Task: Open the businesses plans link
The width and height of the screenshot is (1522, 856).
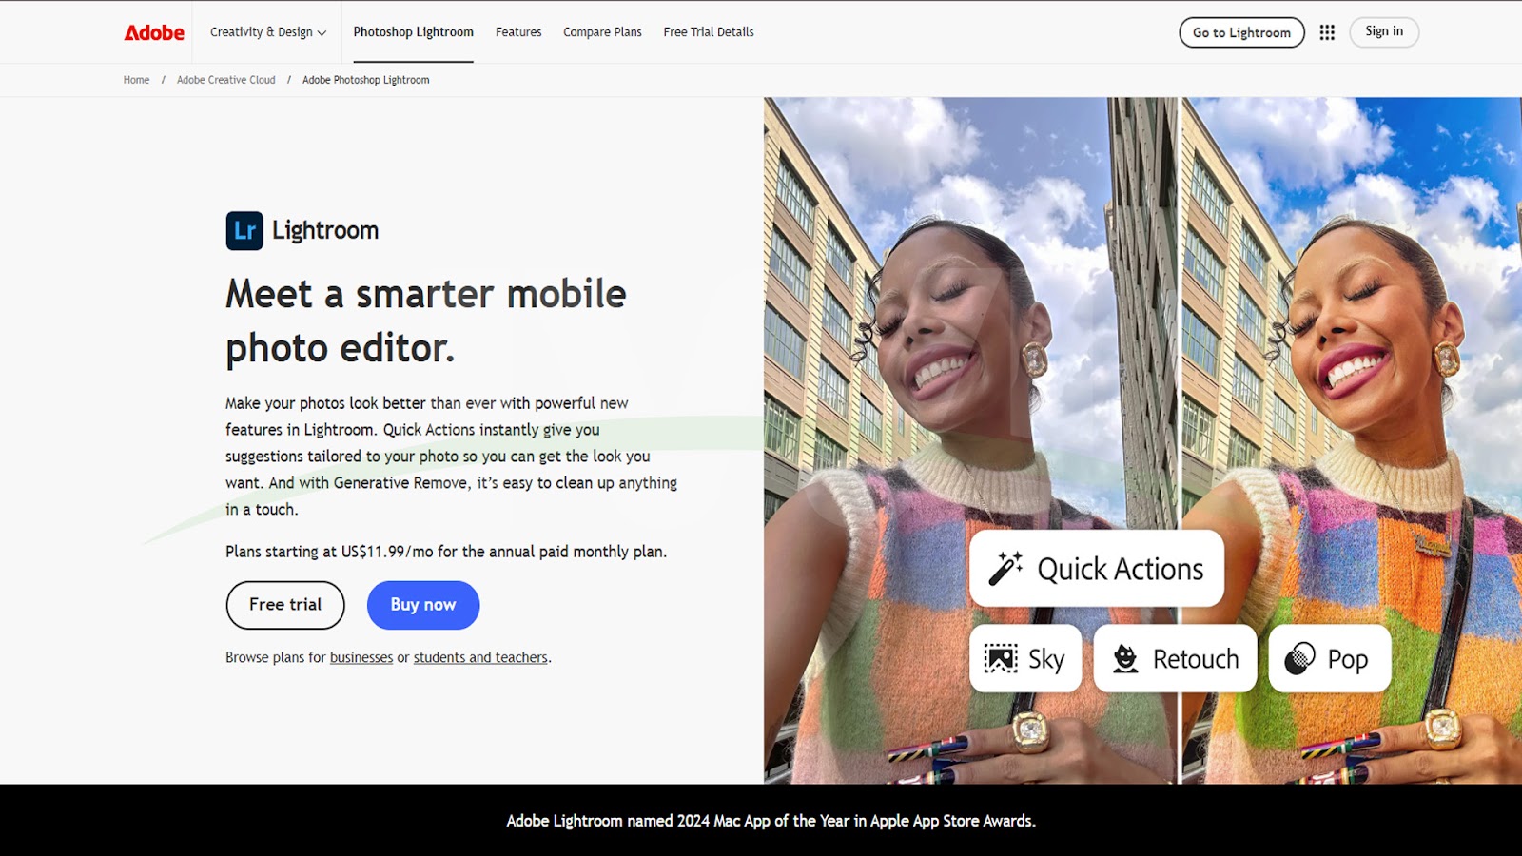Action: tap(361, 657)
